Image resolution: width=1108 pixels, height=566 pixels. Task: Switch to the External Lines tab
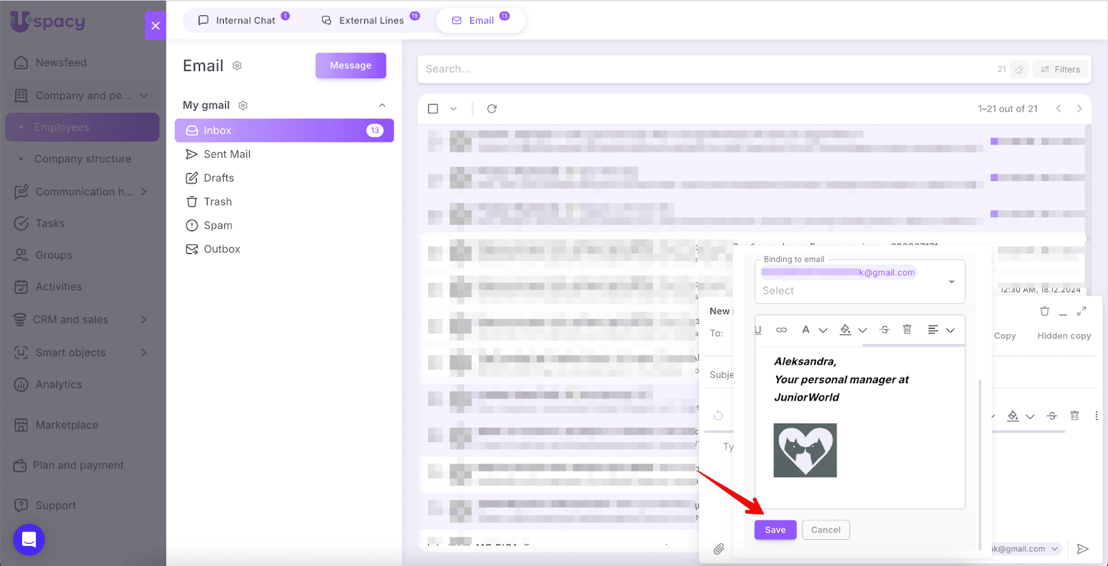coord(370,20)
